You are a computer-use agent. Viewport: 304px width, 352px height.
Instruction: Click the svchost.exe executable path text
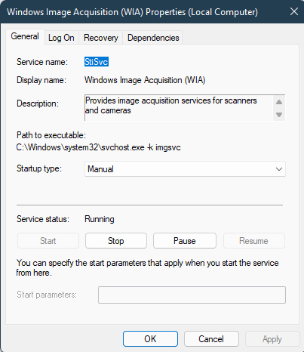tap(99, 147)
